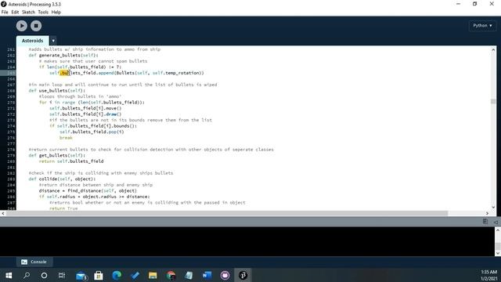This screenshot has width=501, height=282.
Task: Select the Asteroids tab
Action: tap(33, 41)
